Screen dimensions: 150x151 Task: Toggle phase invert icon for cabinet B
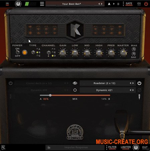(x=139, y=90)
